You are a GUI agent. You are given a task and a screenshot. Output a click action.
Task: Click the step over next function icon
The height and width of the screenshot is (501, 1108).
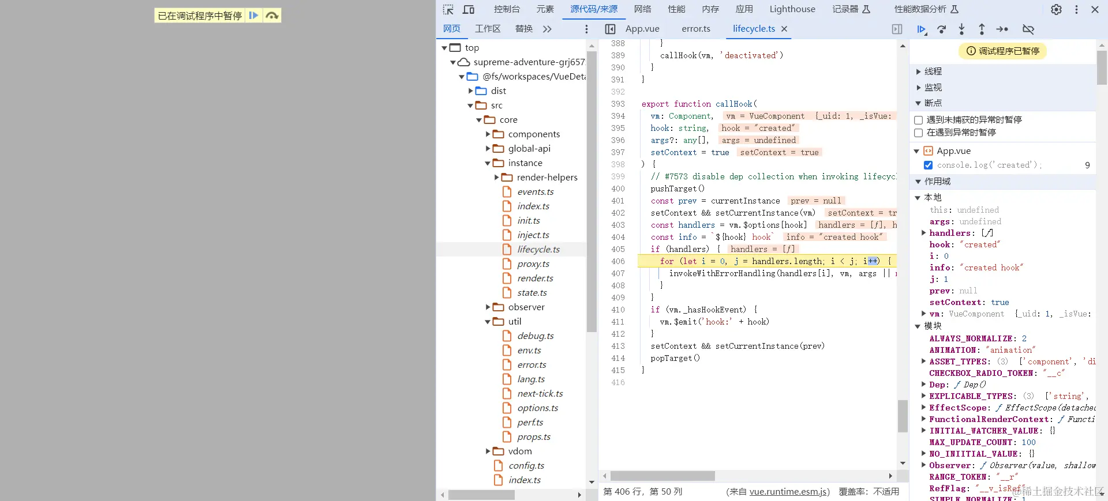942,29
